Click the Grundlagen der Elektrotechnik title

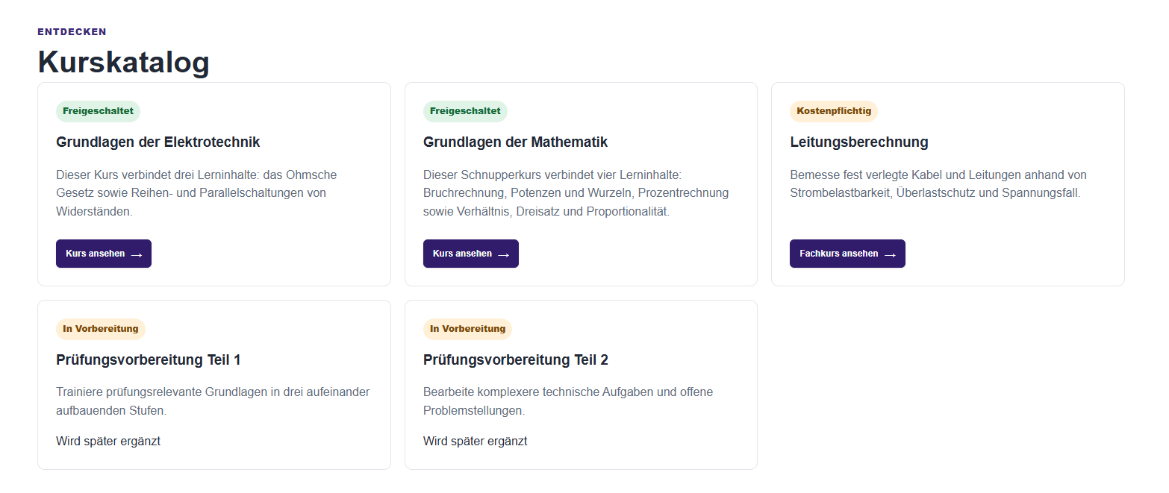coord(158,142)
